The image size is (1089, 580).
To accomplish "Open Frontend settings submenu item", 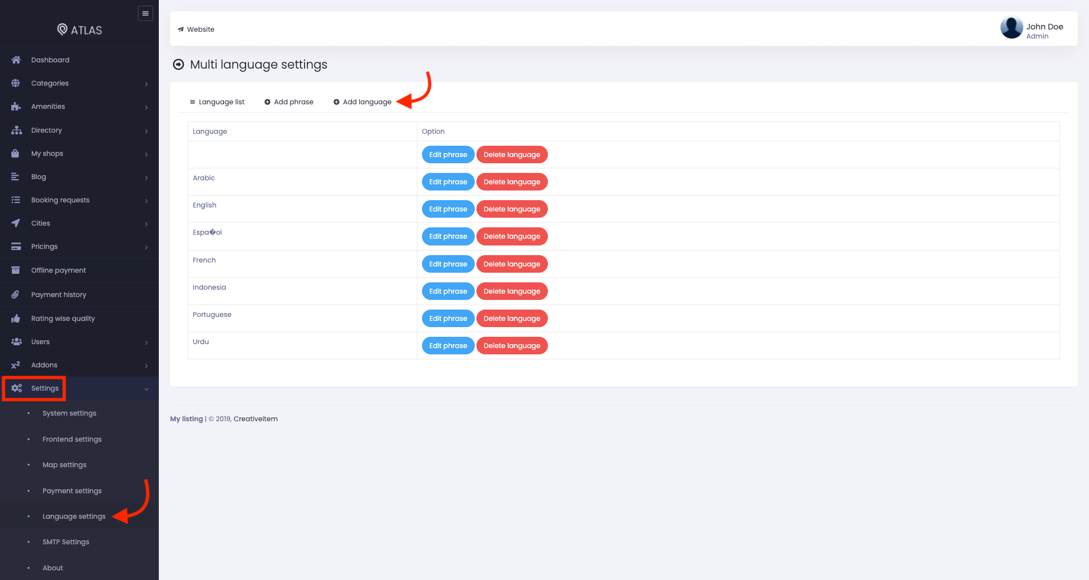I will click(x=72, y=439).
